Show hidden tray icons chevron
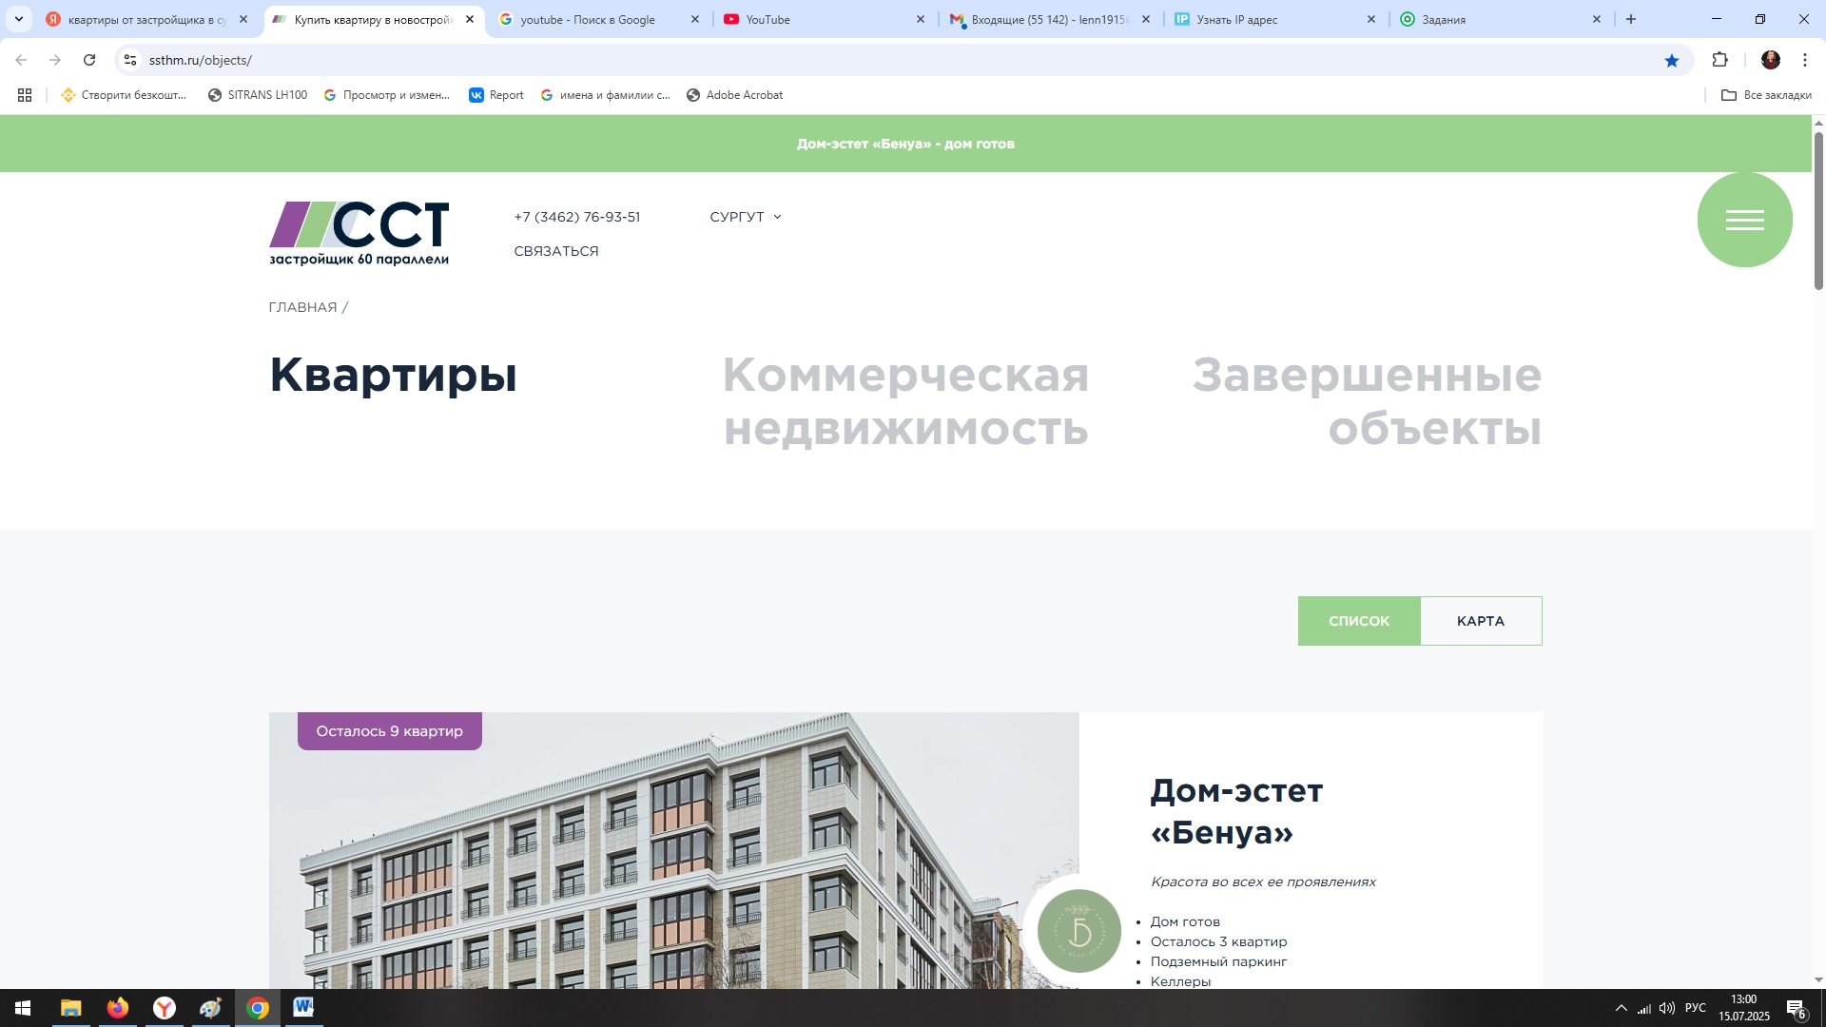 [x=1622, y=1008]
